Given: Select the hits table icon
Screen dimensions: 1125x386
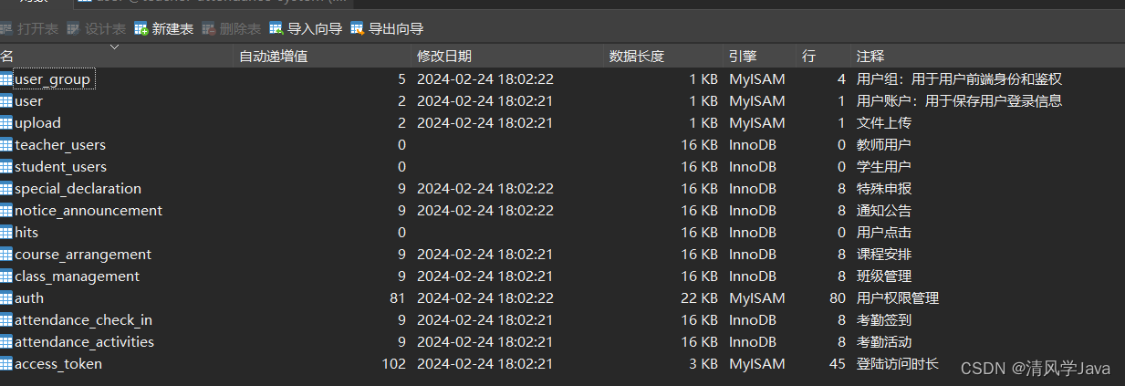Looking at the screenshot, I should tap(6, 233).
